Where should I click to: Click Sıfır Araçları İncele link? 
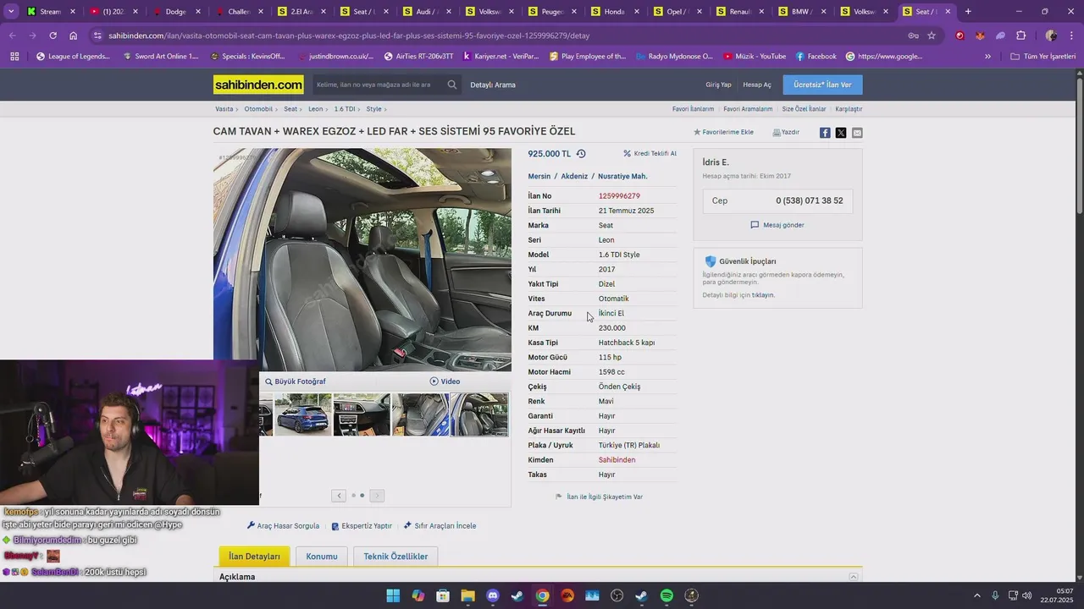440,526
